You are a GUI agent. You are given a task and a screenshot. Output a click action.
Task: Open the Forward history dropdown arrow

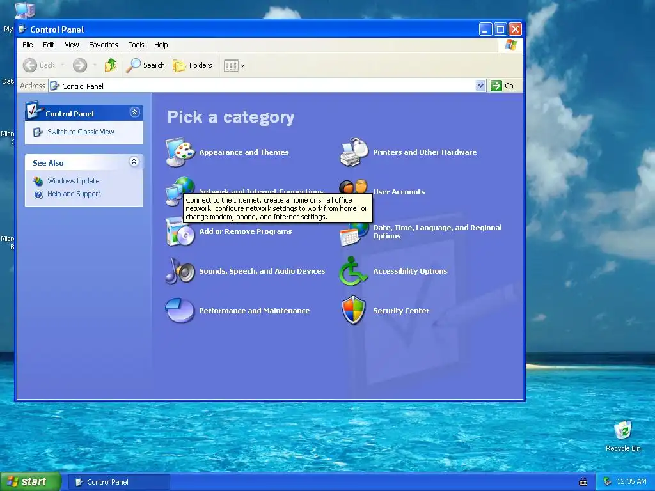[95, 65]
